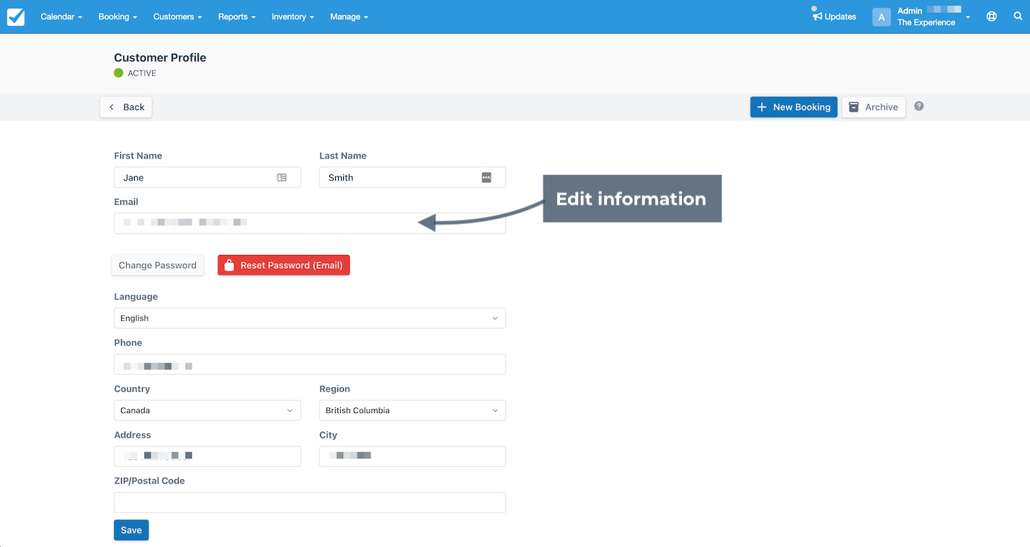This screenshot has height=547, width=1030.
Task: Click the ellipsis icon in Last Name field
Action: pos(487,177)
